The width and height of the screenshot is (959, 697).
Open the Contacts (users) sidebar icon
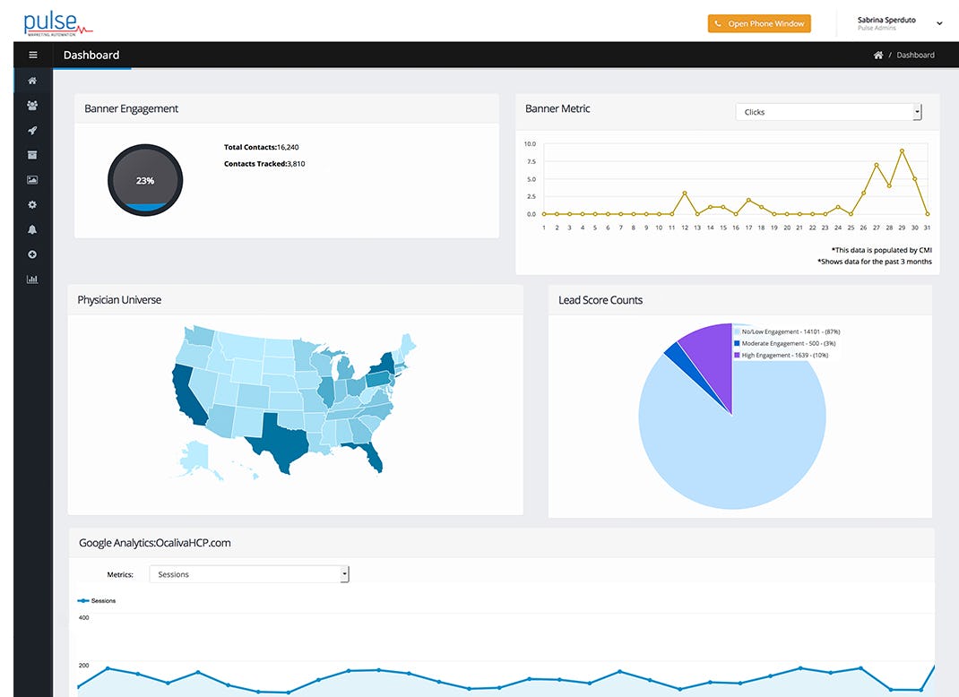[x=32, y=105]
